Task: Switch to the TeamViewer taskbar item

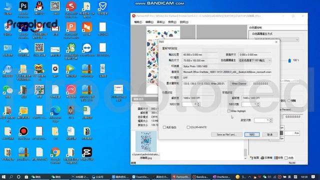Action: coord(140,176)
